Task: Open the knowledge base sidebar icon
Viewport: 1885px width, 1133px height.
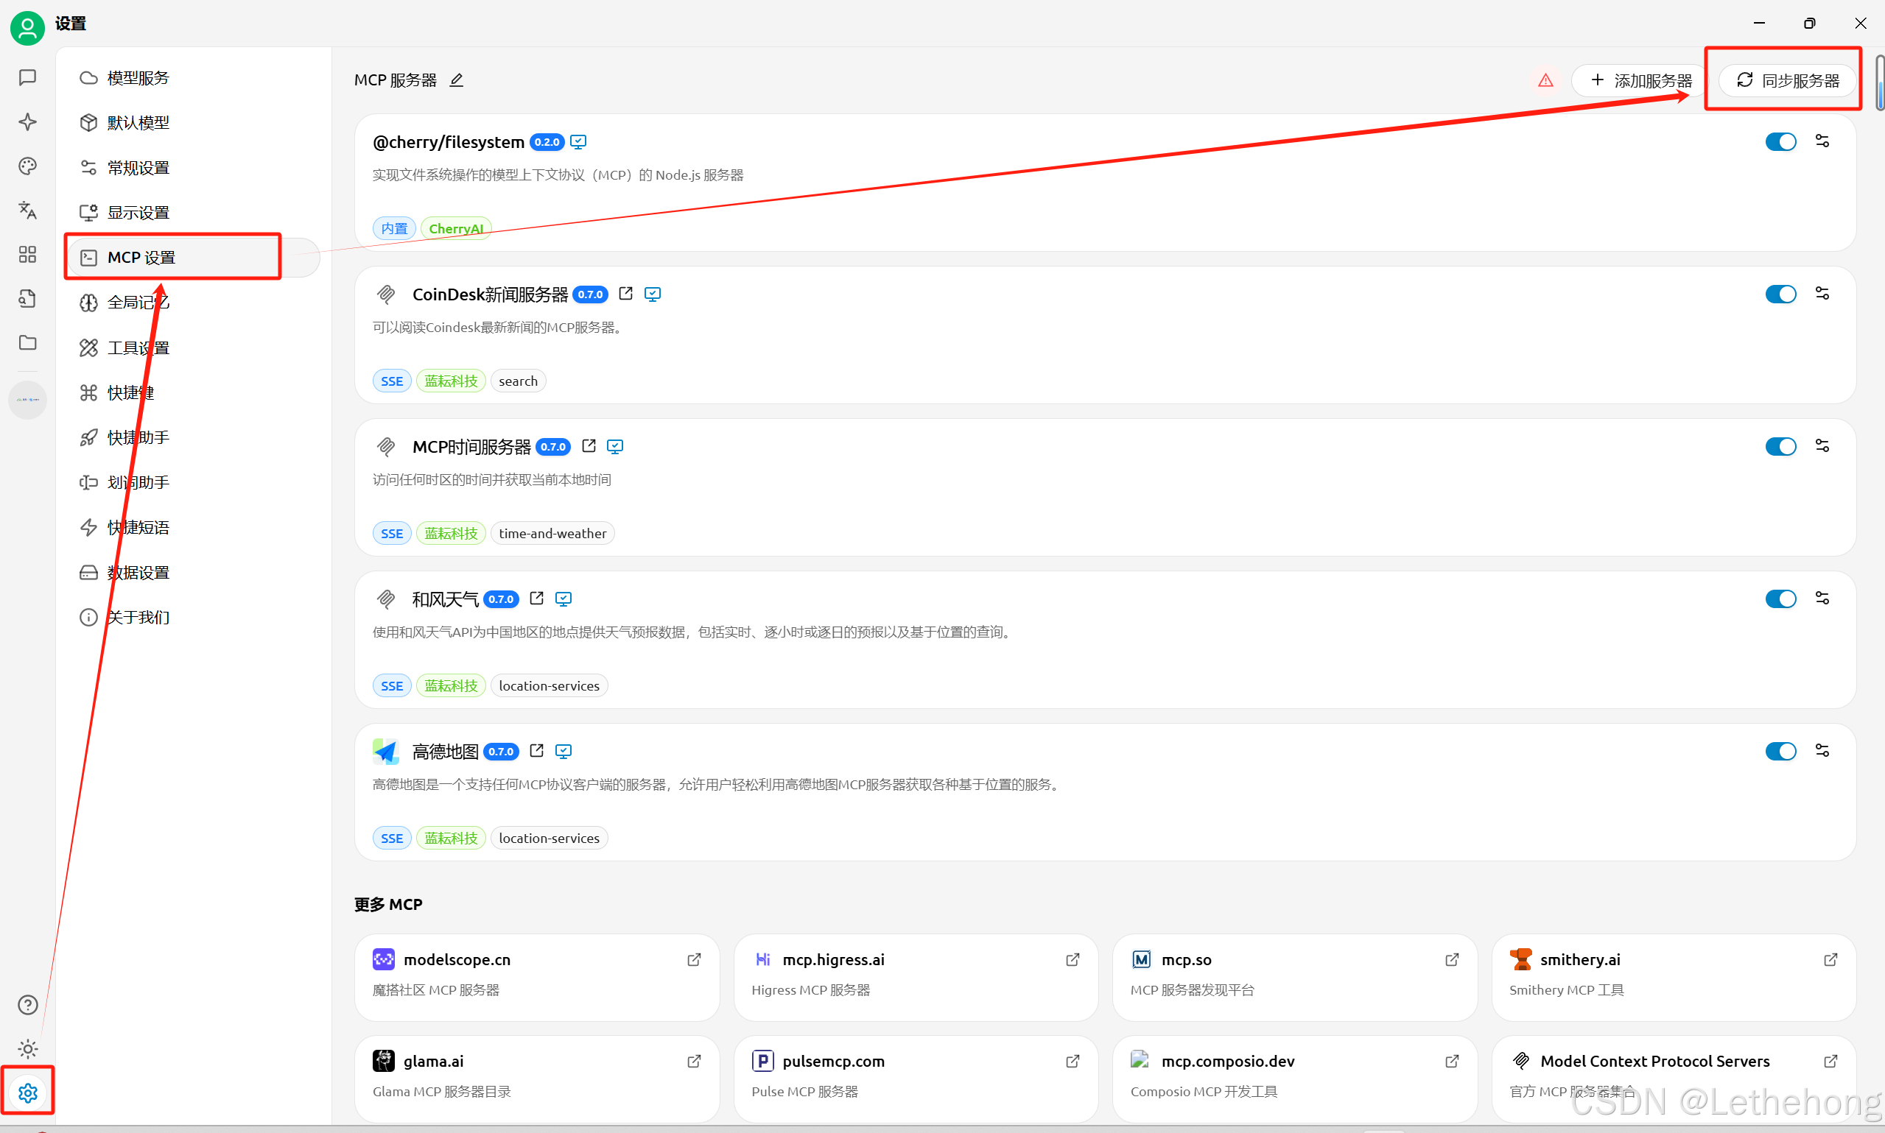Action: coord(27,298)
